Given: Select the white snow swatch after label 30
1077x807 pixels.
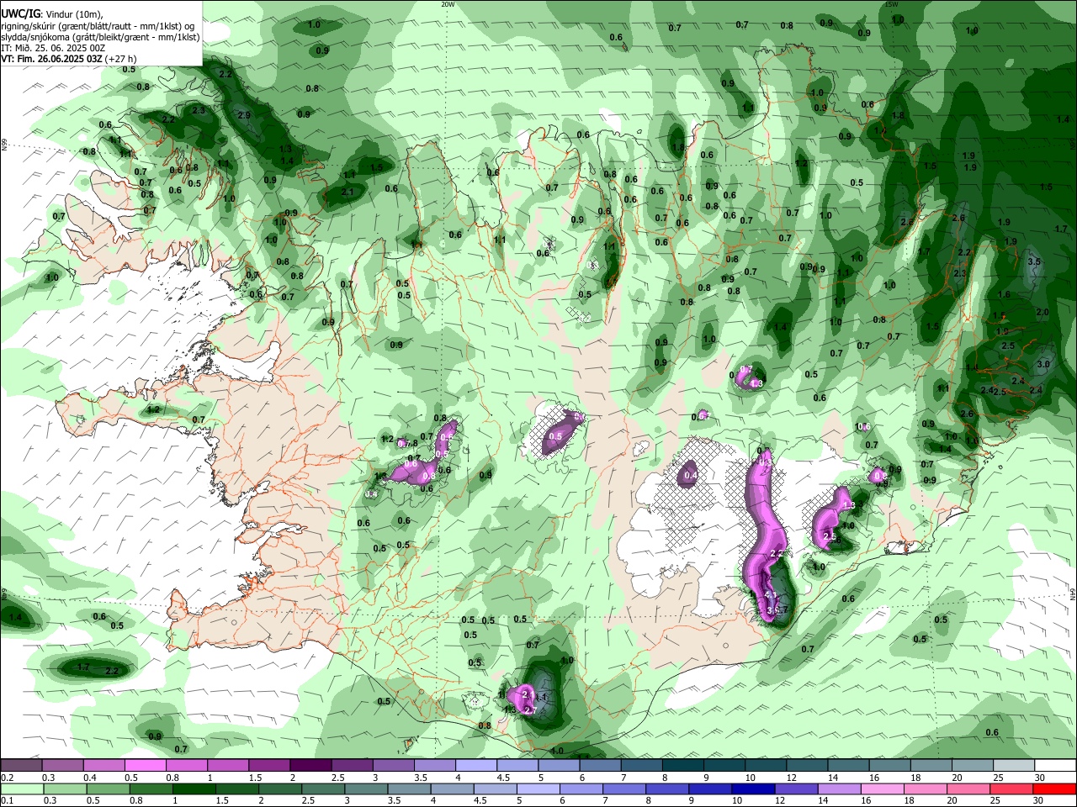Looking at the screenshot, I should [1056, 766].
